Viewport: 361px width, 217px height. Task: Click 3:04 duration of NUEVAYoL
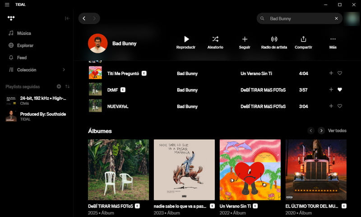(303, 106)
